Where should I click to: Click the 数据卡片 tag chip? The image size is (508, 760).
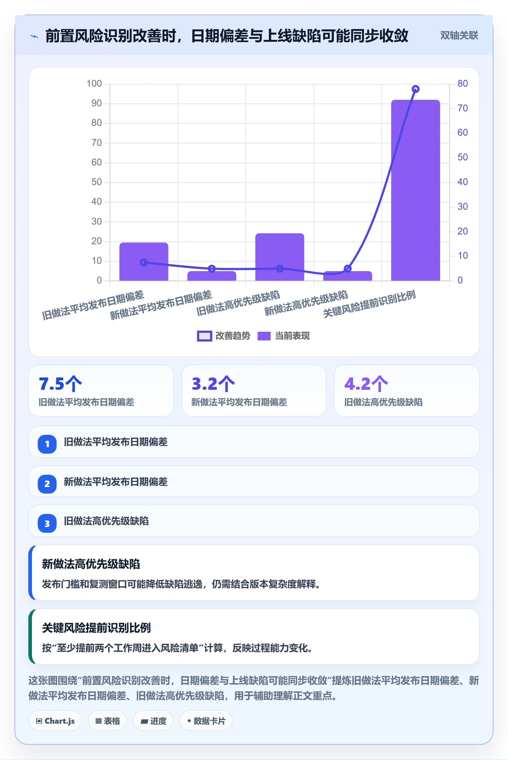click(x=206, y=721)
